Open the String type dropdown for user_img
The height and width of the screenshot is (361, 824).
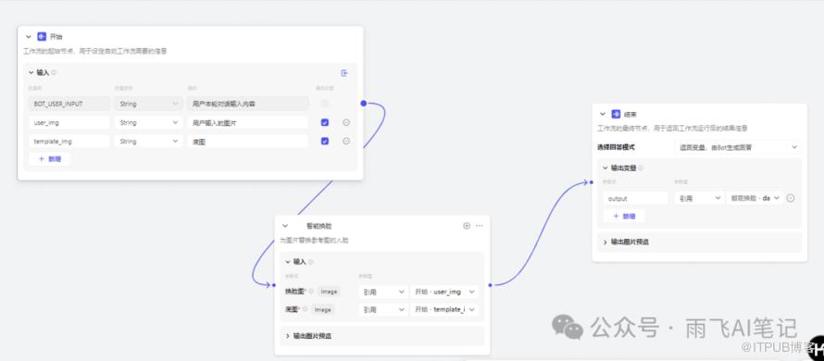tap(149, 122)
